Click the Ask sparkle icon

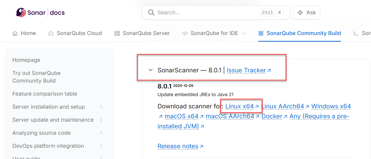(x=300, y=13)
